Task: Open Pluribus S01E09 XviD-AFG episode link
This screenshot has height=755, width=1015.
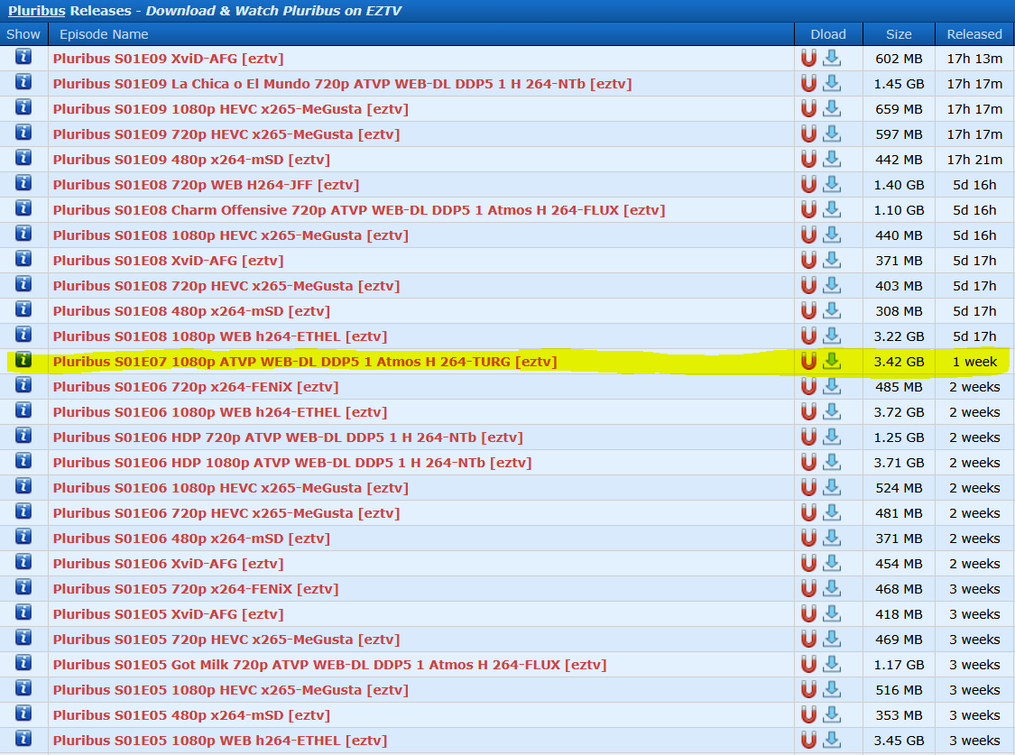Action: coord(169,59)
